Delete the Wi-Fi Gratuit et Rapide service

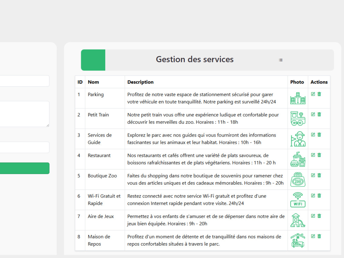point(319,195)
